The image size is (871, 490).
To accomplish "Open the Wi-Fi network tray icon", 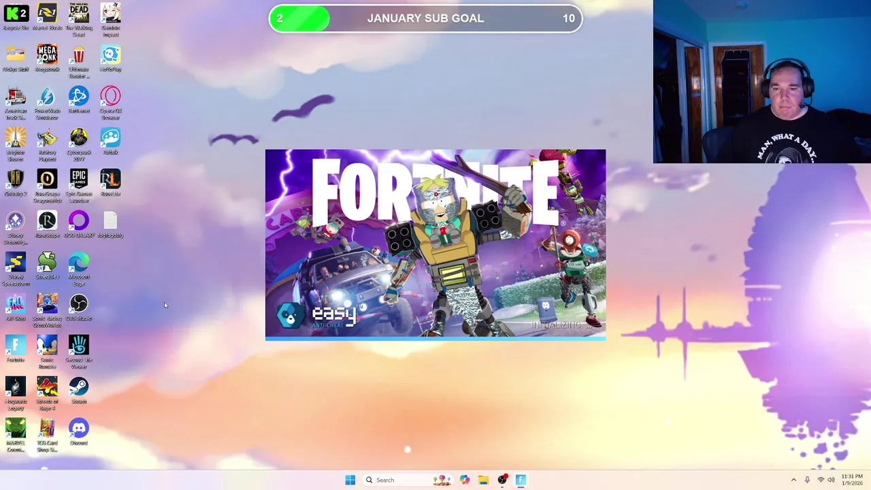I will [820, 480].
